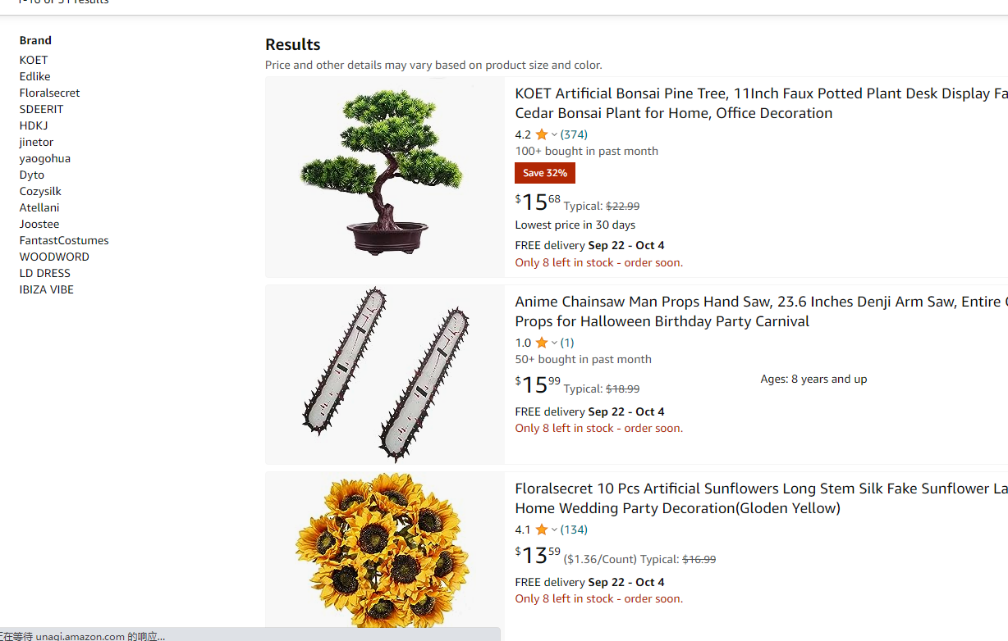Click the star rating icon for KOET Bonsai

click(541, 134)
